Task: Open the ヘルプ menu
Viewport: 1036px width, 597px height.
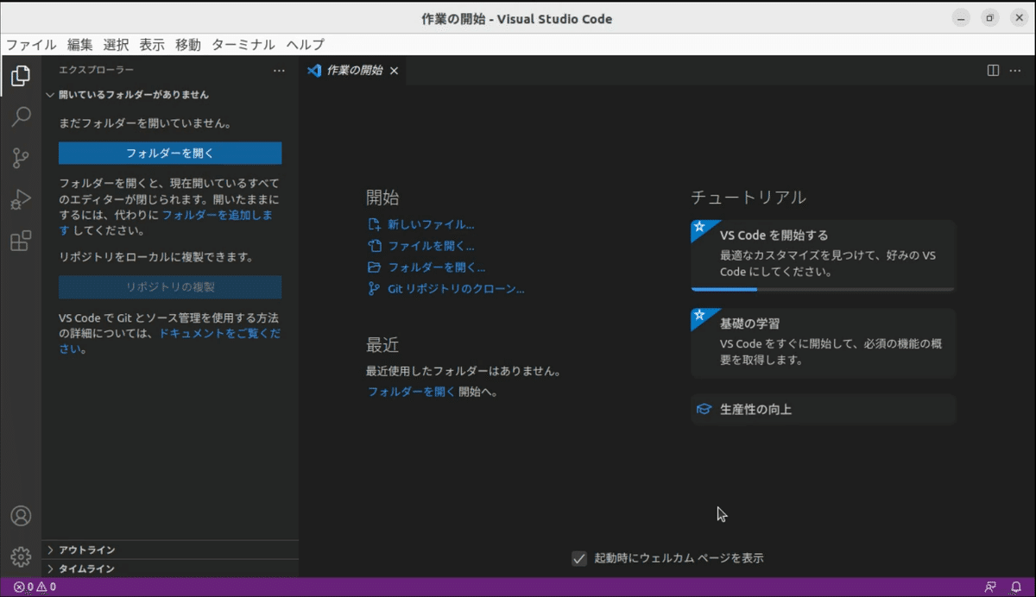Action: point(306,45)
